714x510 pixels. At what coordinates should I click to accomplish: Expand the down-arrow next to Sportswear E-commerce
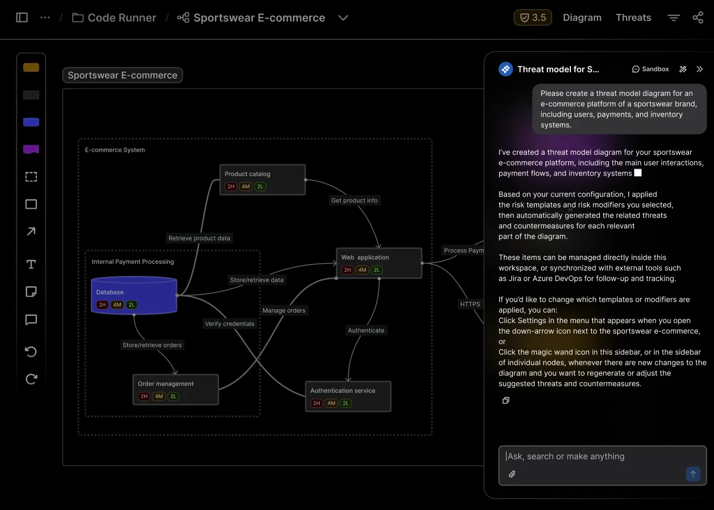click(x=343, y=18)
